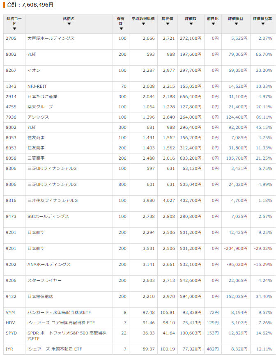The width and height of the screenshot is (276, 355).
Task: Click loss rate -29.02%
Action: point(263,248)
